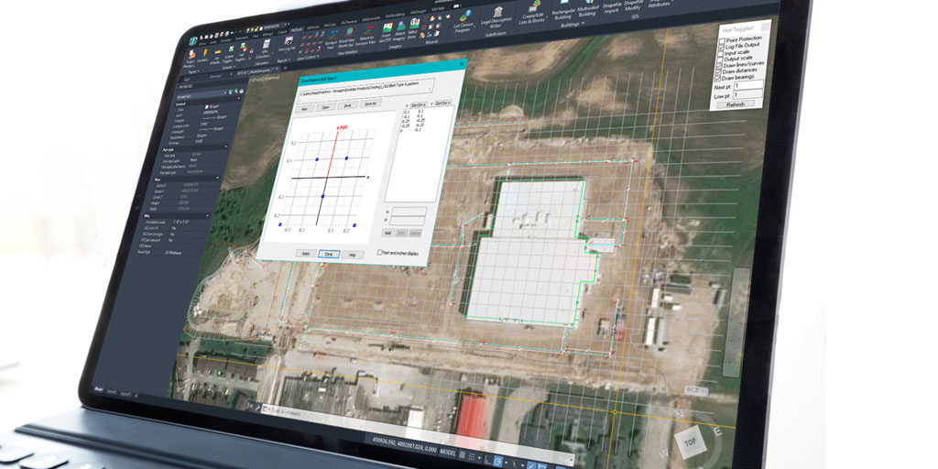Open Create/Edit Lots & Blocks tool

click(534, 12)
